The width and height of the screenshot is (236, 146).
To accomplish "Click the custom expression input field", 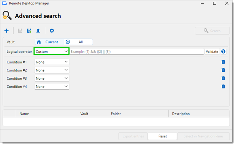I will (x=137, y=51).
